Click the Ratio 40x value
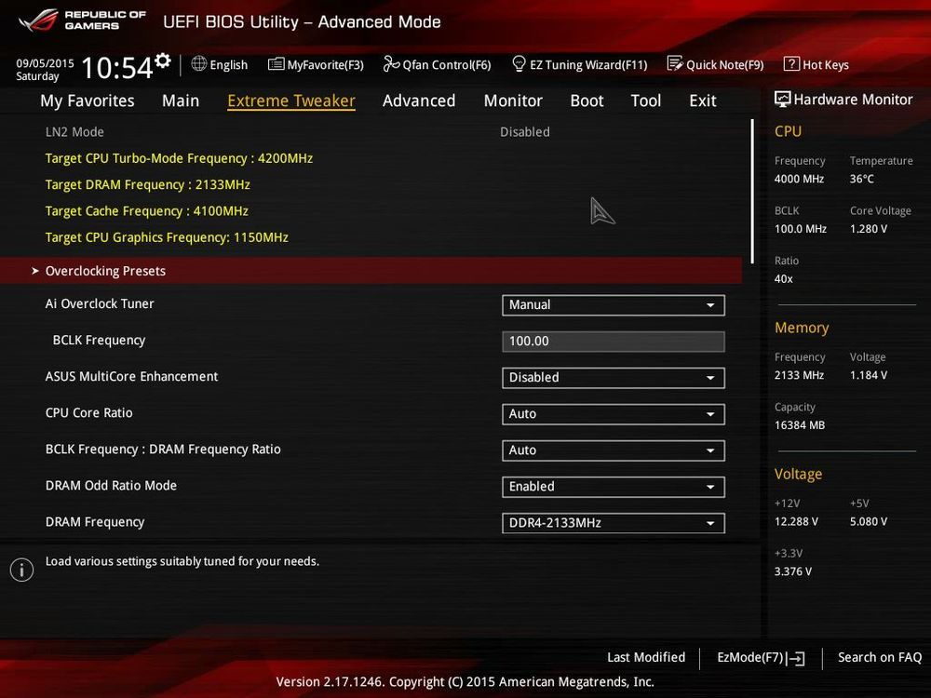This screenshot has height=698, width=931. coord(783,279)
